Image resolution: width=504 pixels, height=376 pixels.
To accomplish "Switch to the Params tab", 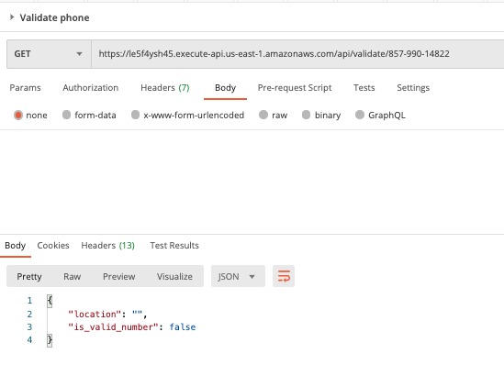I will 25,88.
